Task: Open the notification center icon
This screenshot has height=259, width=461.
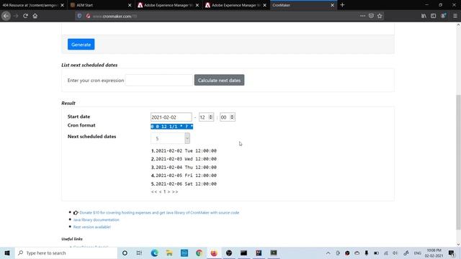Action: 452,253
